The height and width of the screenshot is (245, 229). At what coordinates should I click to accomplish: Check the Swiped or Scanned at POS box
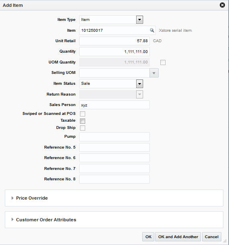coord(82,114)
